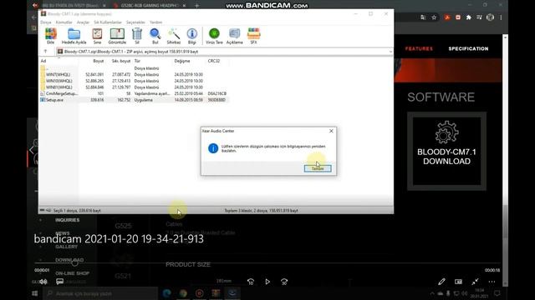
Task: Click the Hedefe Ayıkla extract icon
Action: [74, 36]
